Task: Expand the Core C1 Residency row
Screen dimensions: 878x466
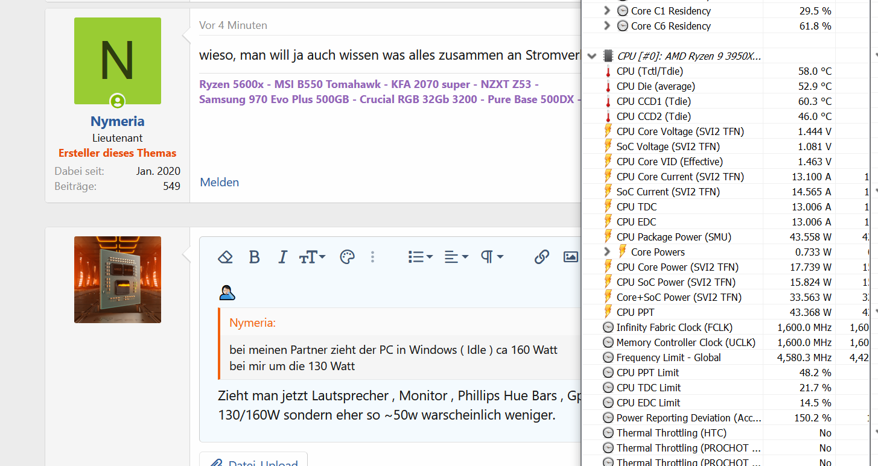Action: coord(607,11)
